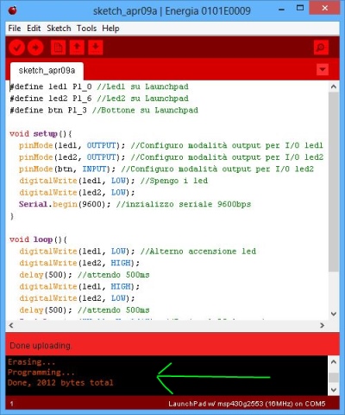Viewport: 345px width, 415px height.
Task: Click the Upload arrow toolbar icon
Action: point(35,48)
